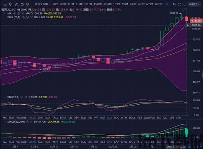Image resolution: width=203 pixels, height=149 pixels.
Task: Select the pencil drawing tool
Action: click(x=16, y=4)
